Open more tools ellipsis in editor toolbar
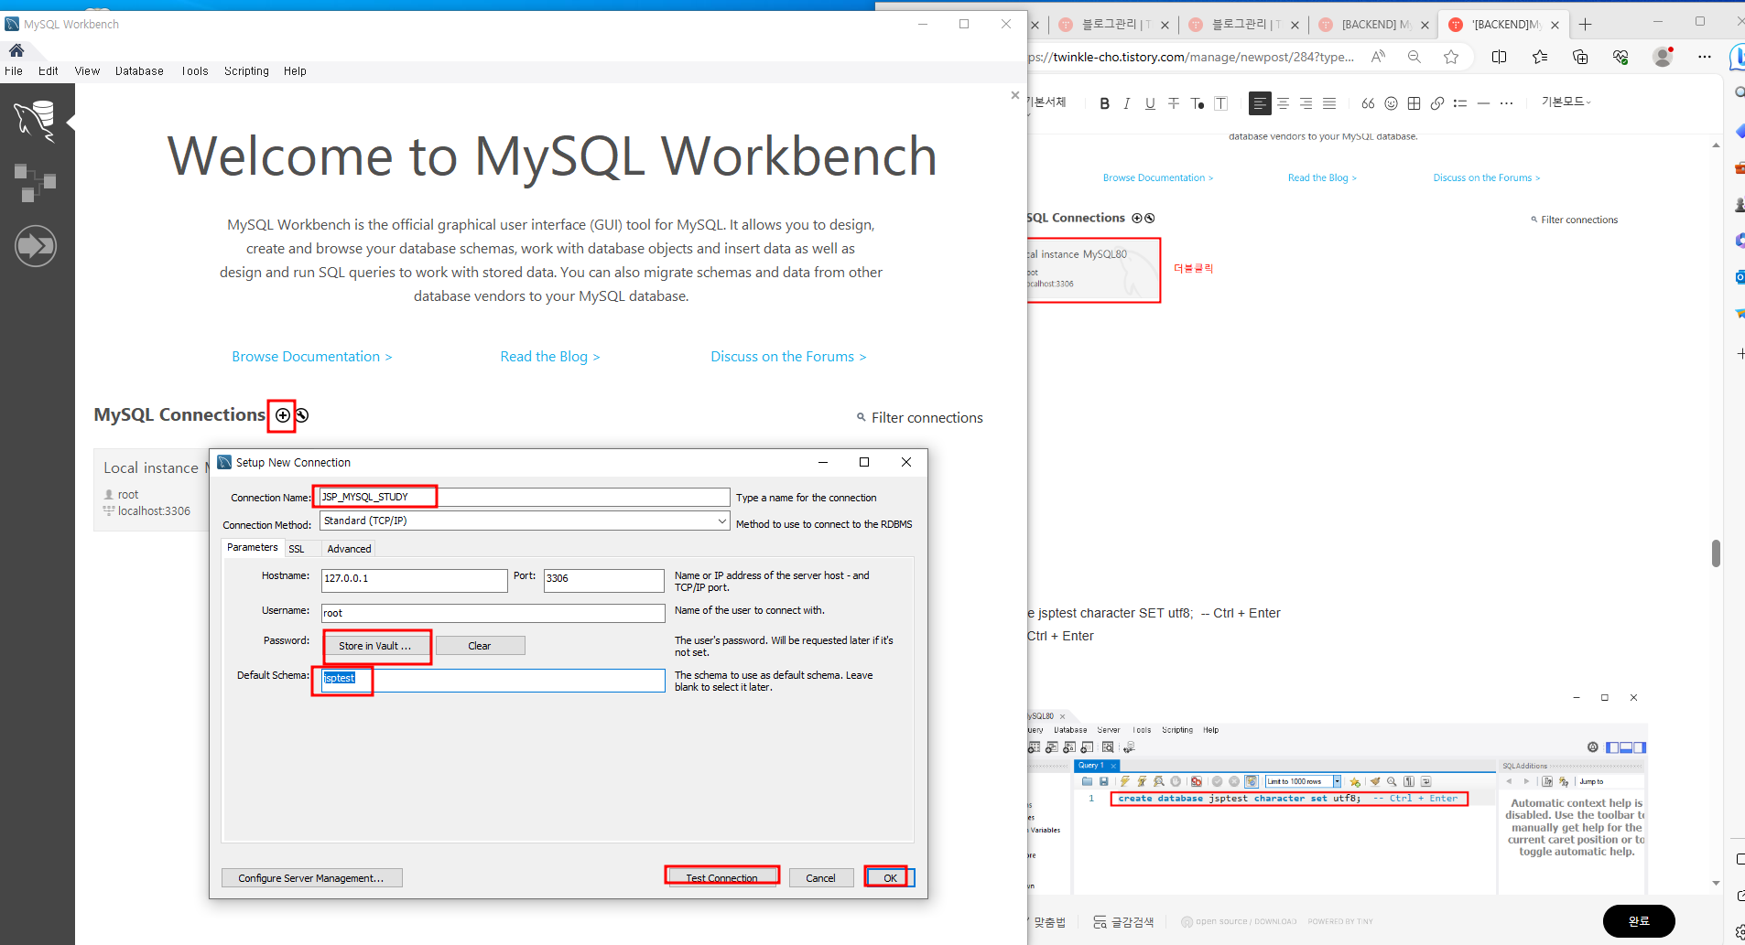The height and width of the screenshot is (945, 1745). [x=1506, y=103]
